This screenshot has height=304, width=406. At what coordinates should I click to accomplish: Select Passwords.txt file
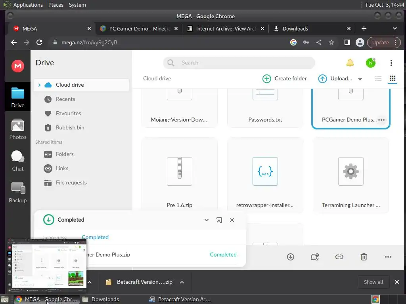point(265,108)
